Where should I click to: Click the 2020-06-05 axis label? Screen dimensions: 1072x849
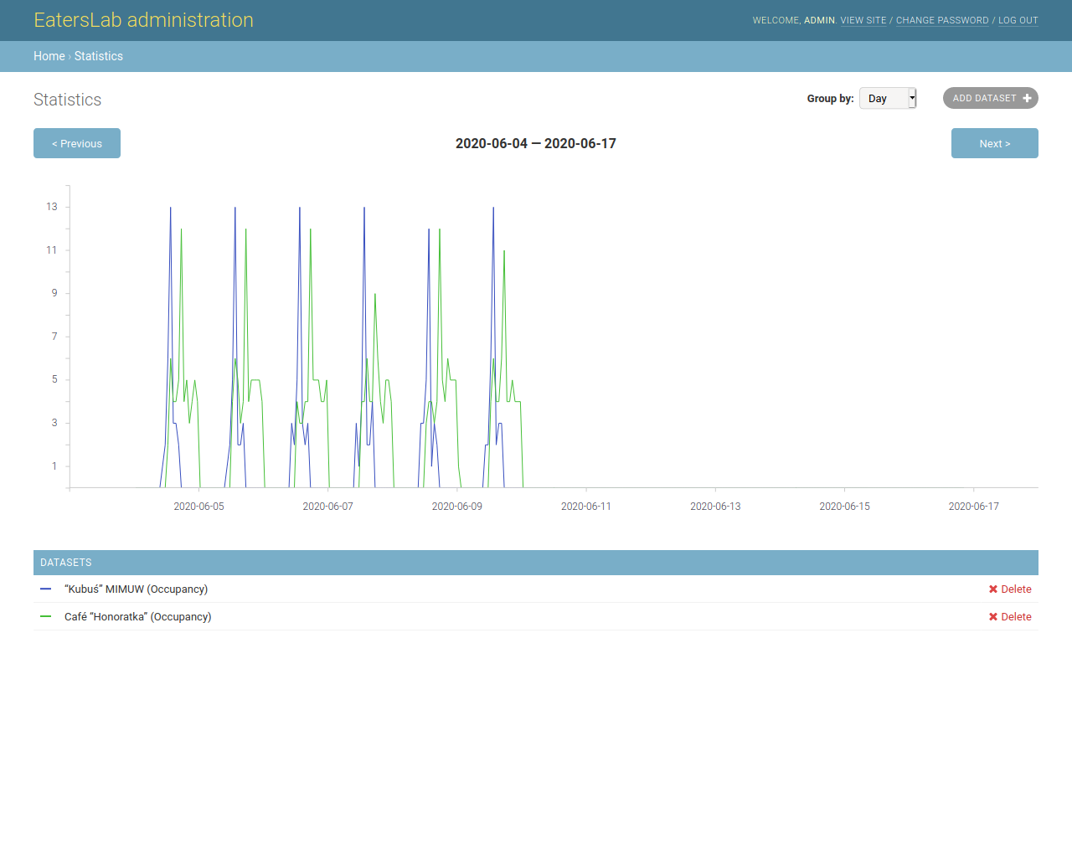[198, 507]
